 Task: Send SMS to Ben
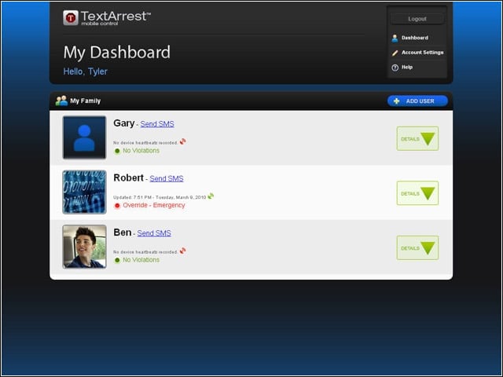pyautogui.click(x=154, y=233)
